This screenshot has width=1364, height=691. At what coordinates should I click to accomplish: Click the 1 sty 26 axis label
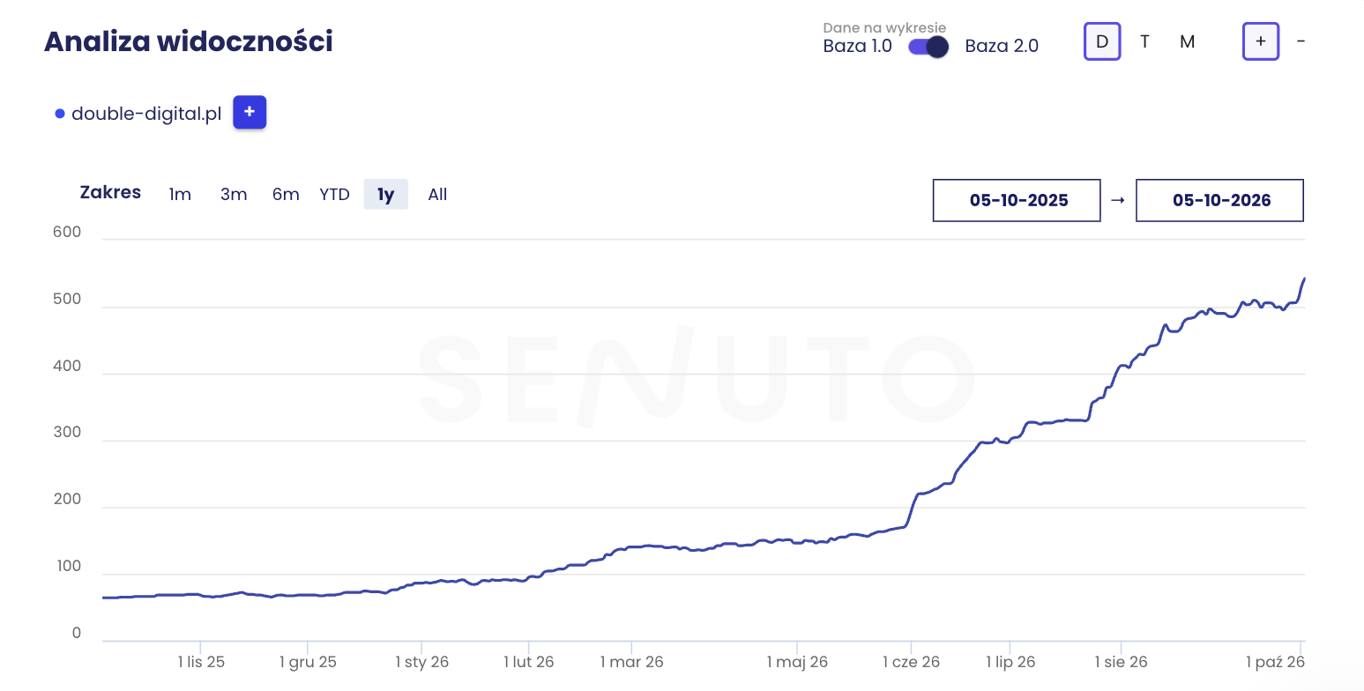tap(421, 662)
